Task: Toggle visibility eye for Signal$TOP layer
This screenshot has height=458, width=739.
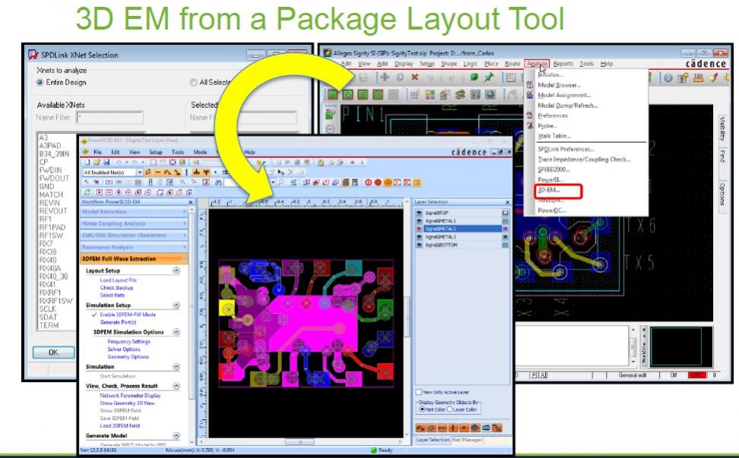Action: (x=419, y=213)
